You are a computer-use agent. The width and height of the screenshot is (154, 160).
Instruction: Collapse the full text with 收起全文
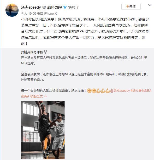click(37, 96)
